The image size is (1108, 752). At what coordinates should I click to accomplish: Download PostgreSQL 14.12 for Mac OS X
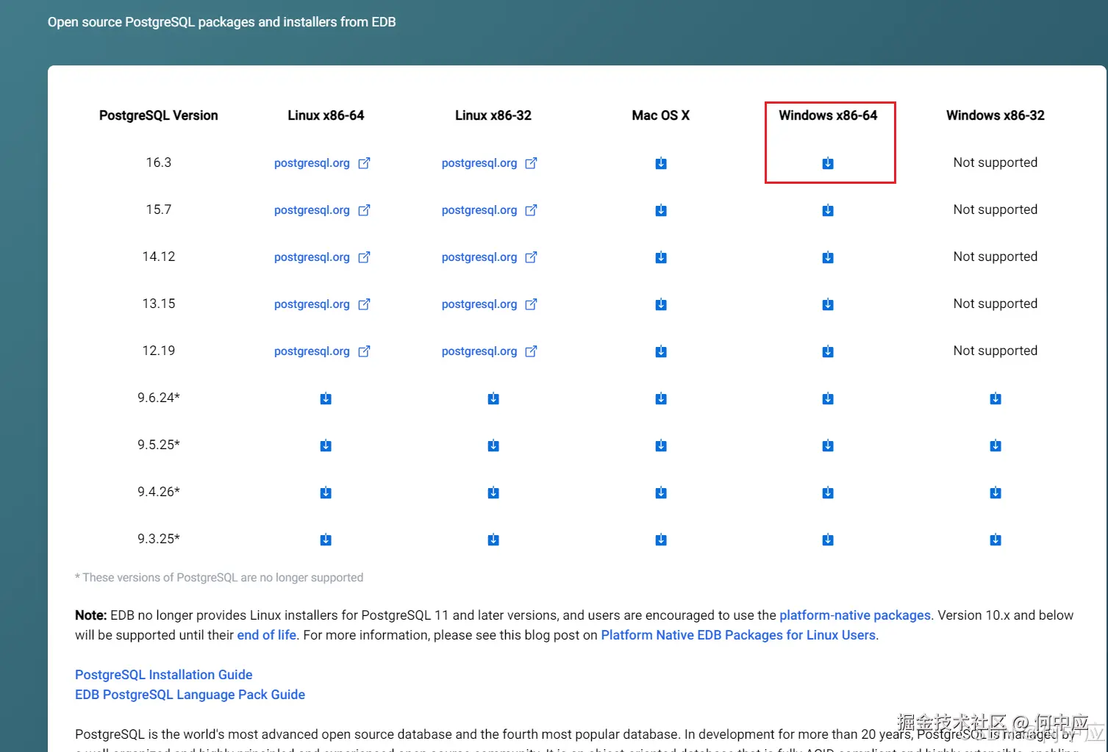(x=661, y=257)
